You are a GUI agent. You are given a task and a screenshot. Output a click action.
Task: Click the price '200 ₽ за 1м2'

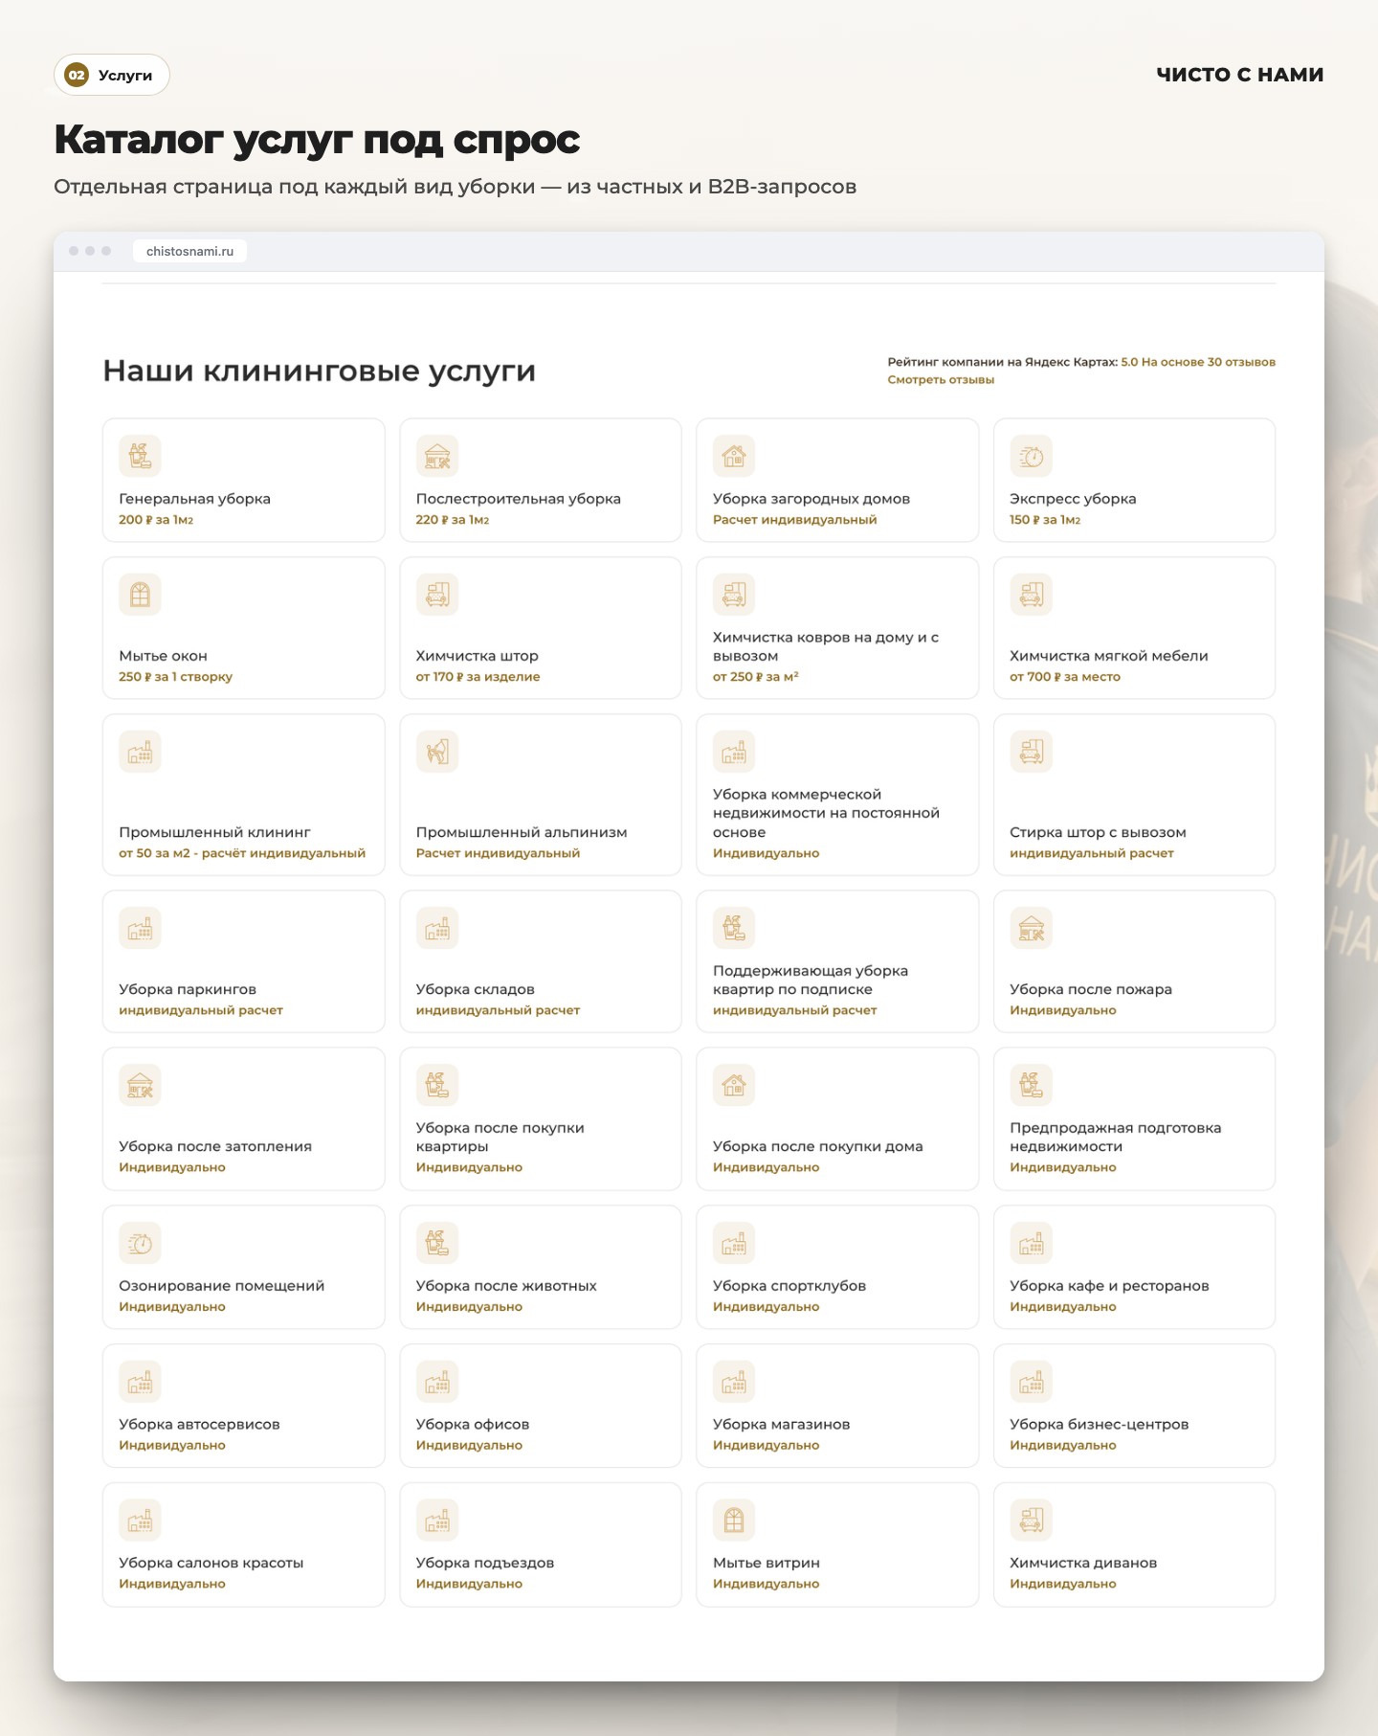(x=156, y=520)
